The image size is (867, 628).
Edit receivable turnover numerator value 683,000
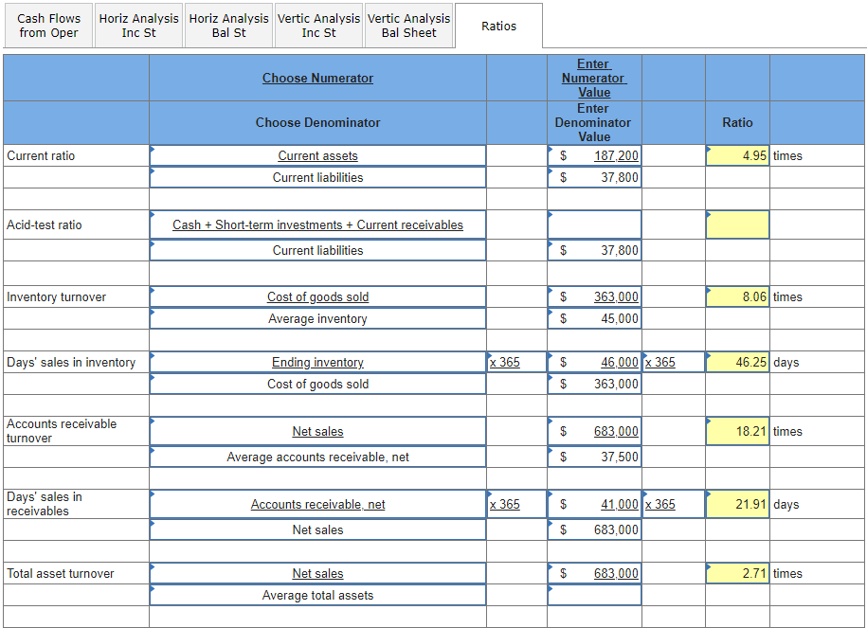tap(594, 431)
